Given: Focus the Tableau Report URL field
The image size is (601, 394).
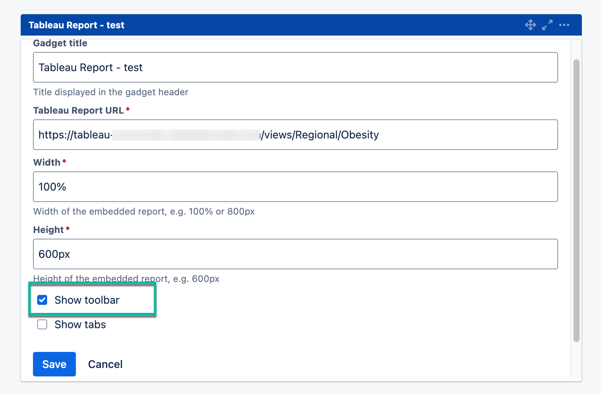Looking at the screenshot, I should [296, 135].
